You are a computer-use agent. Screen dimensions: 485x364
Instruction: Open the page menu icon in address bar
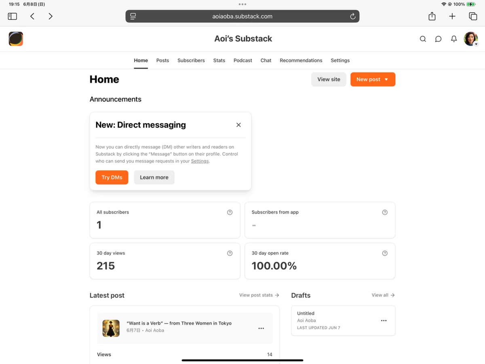point(133,16)
